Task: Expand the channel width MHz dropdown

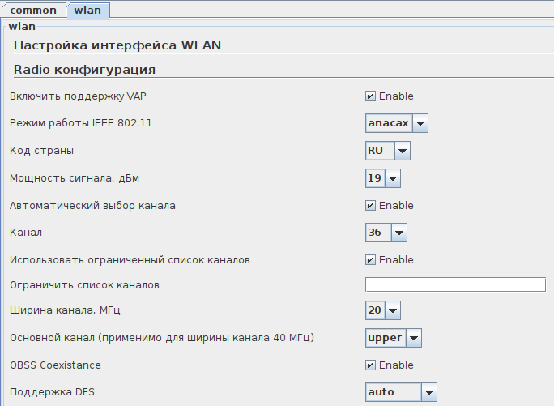Action: pyautogui.click(x=392, y=310)
